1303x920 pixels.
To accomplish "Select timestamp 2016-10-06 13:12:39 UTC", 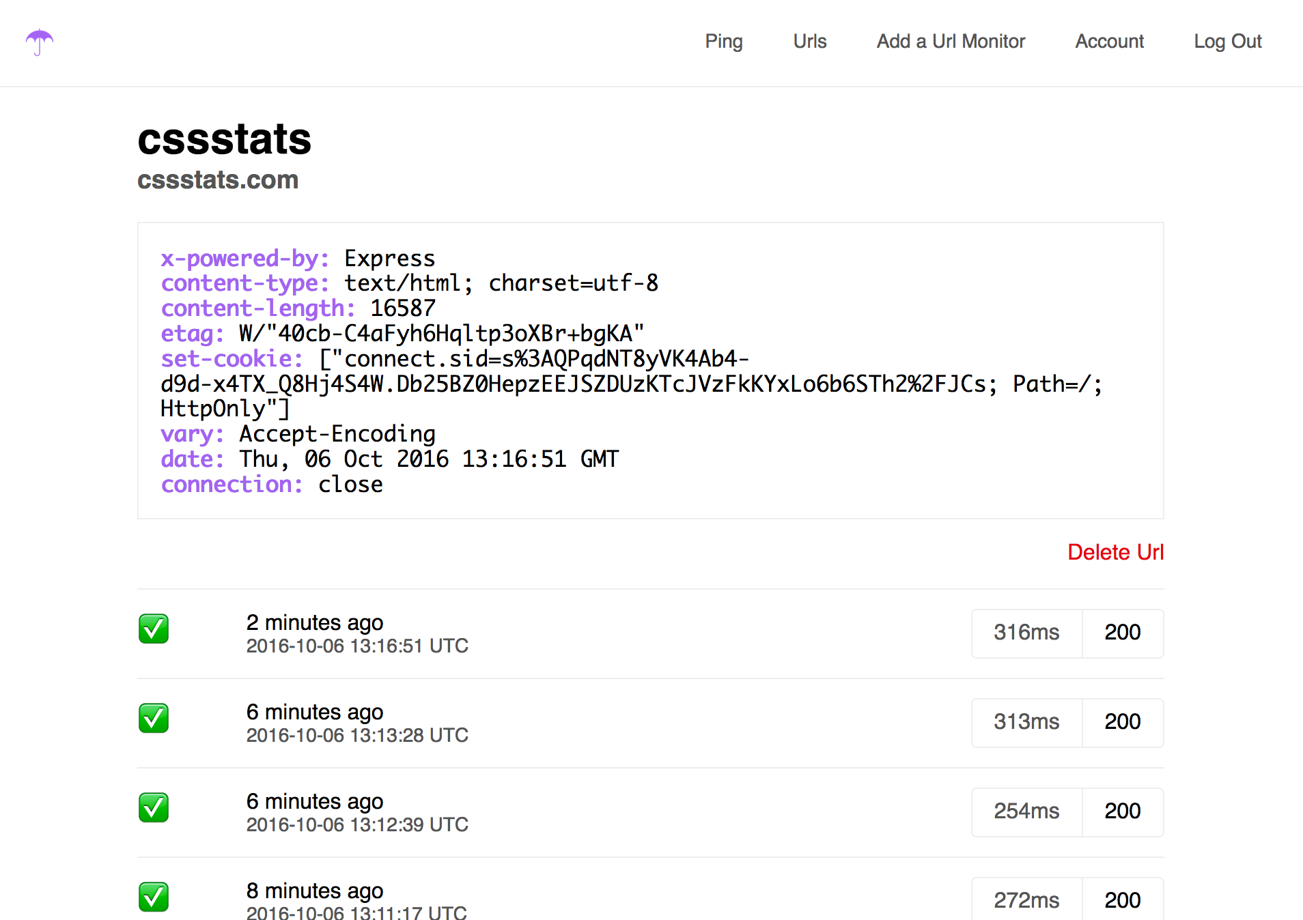I will pos(357,824).
